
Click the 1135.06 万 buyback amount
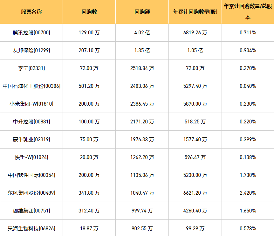click(142, 175)
